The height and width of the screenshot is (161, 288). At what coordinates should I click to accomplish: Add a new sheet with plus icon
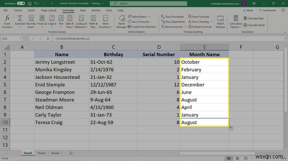tap(71, 153)
